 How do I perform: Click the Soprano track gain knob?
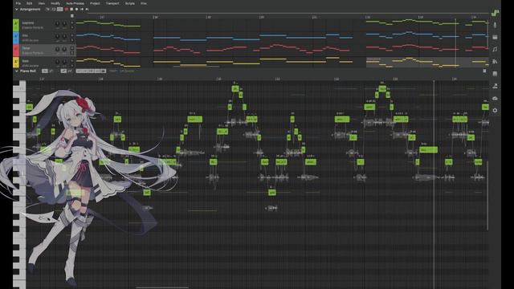pos(57,23)
